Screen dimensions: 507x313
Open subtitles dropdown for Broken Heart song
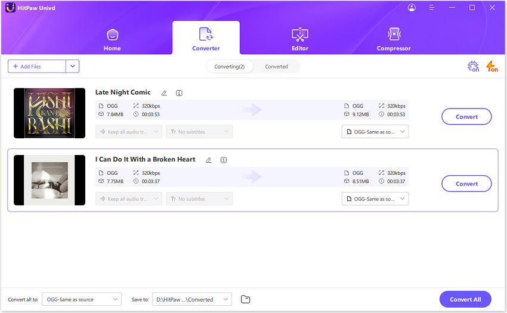tap(199, 199)
